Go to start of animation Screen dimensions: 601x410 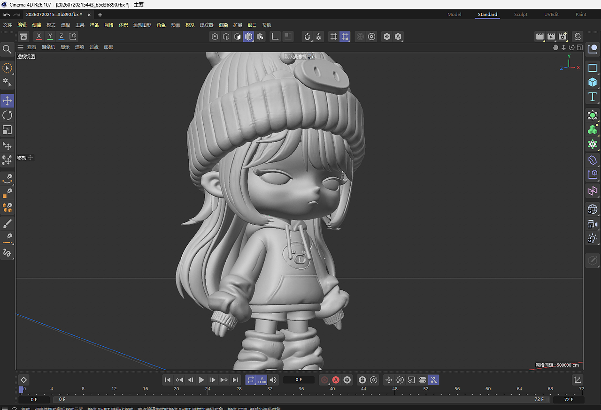(x=168, y=380)
